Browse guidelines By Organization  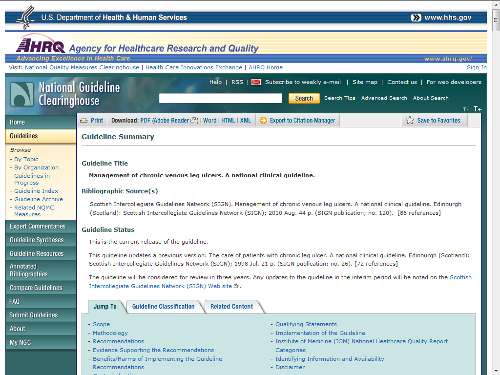tap(36, 167)
